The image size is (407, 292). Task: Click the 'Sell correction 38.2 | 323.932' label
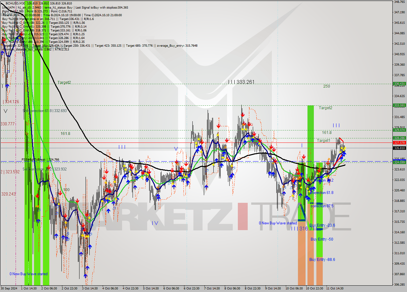[45, 169]
